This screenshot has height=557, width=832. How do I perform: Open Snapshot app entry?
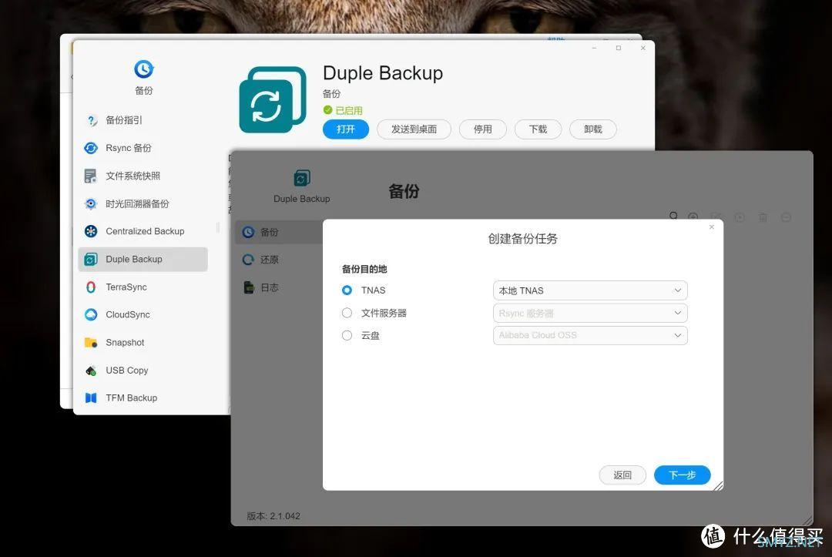(143, 342)
